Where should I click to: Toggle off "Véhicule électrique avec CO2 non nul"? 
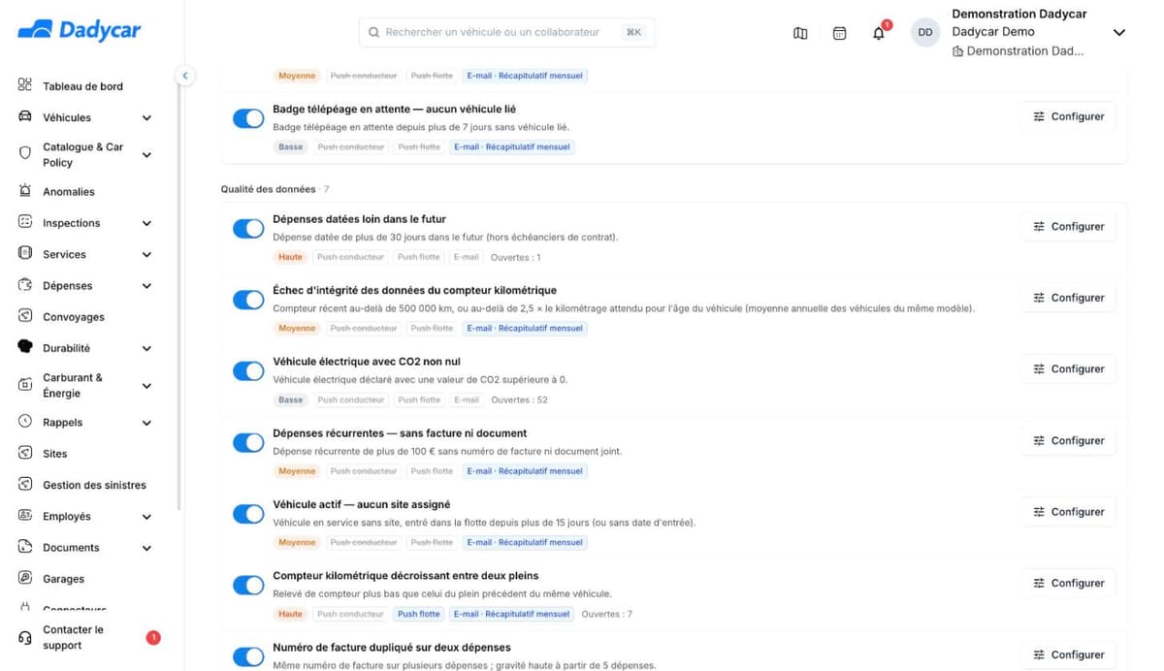pyautogui.click(x=248, y=370)
